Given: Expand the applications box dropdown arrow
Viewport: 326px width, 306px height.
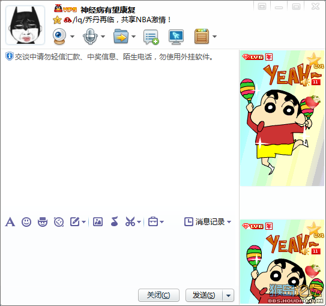Looking at the screenshot, I should coord(214,37).
